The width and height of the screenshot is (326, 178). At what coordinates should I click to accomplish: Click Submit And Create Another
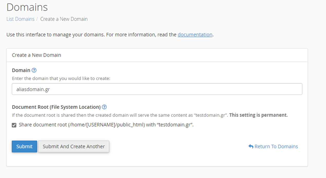(x=74, y=146)
